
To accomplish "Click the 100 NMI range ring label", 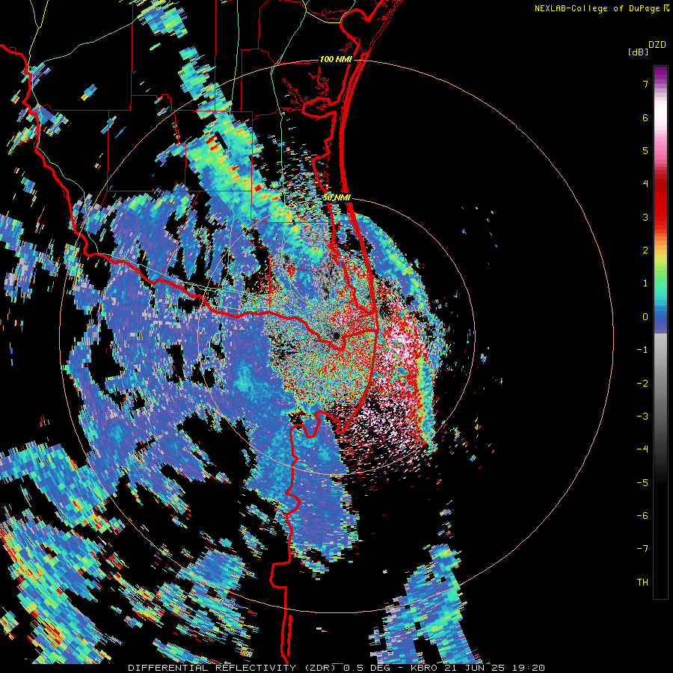I will pyautogui.click(x=336, y=59).
